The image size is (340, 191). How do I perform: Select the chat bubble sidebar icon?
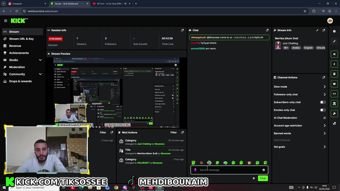(334, 84)
